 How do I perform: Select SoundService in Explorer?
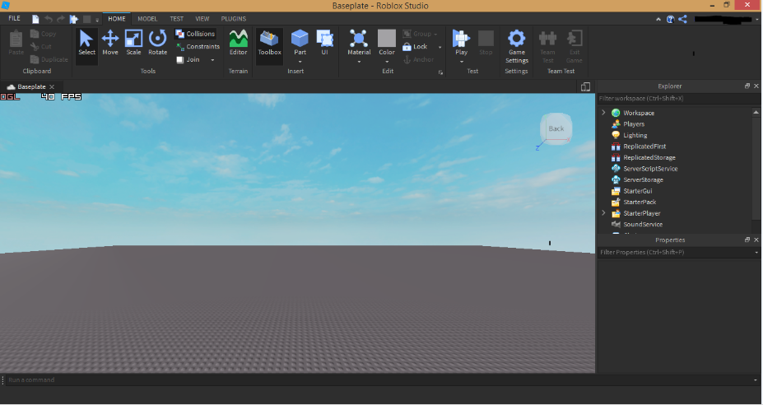pos(642,225)
